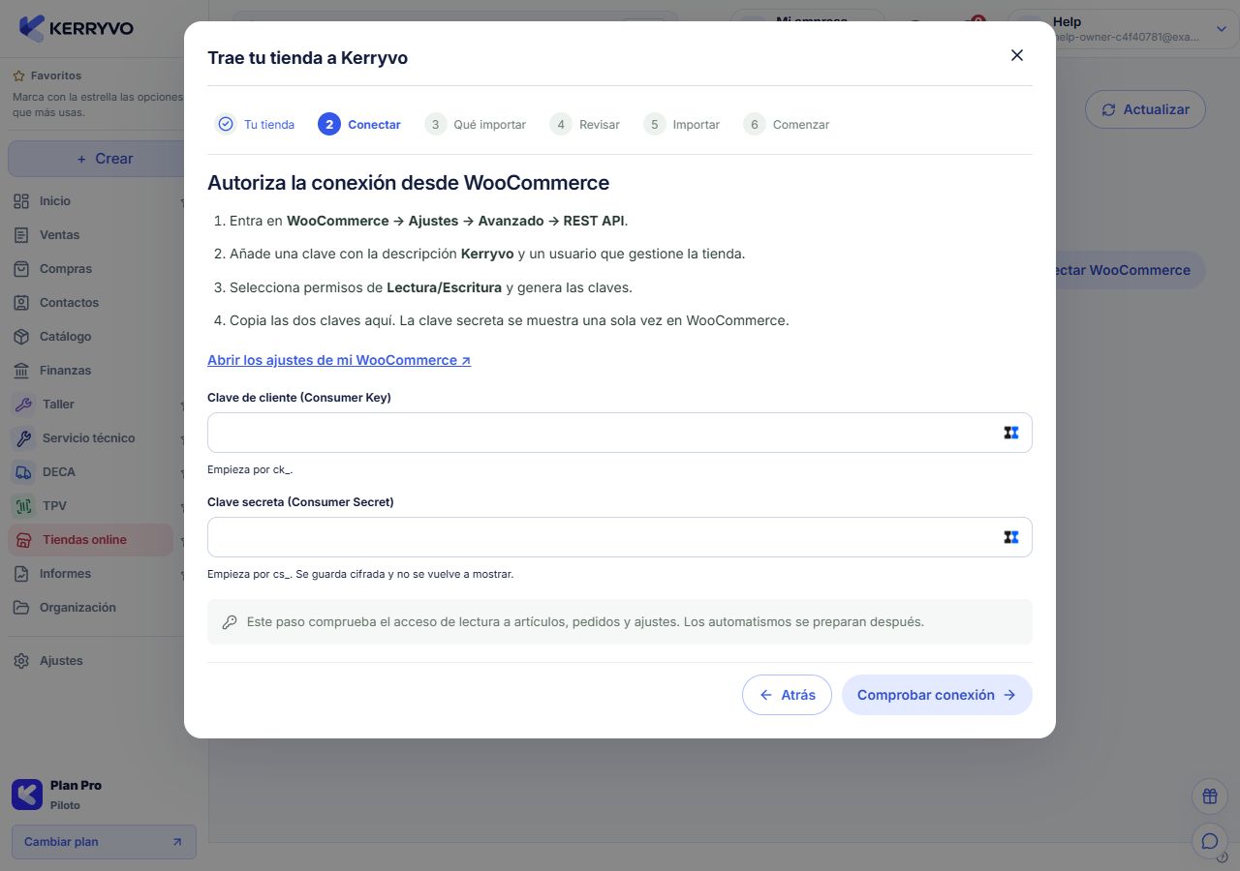
Task: Select the Conectar step
Action: [359, 124]
